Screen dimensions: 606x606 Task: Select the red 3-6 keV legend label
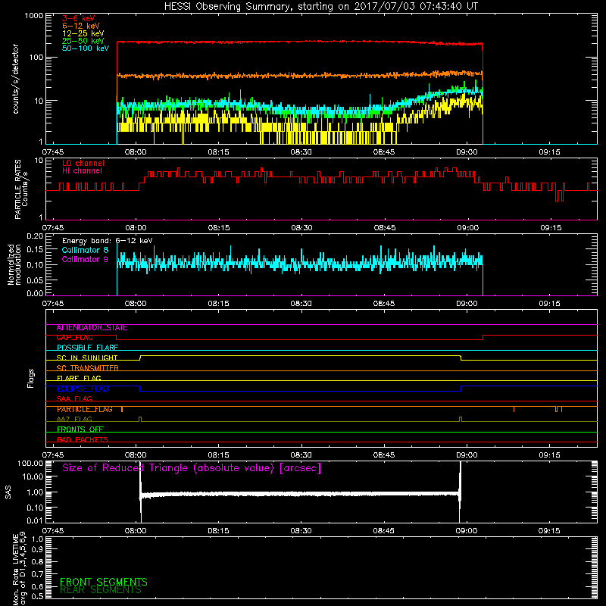coord(79,18)
